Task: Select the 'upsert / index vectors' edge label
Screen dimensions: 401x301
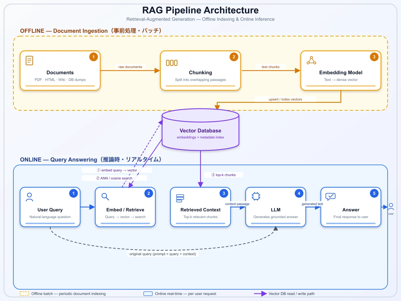Action: 285,99
